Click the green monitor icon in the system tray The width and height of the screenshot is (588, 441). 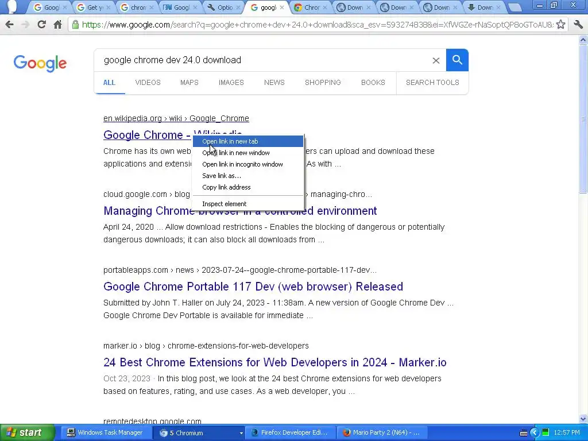click(x=546, y=433)
